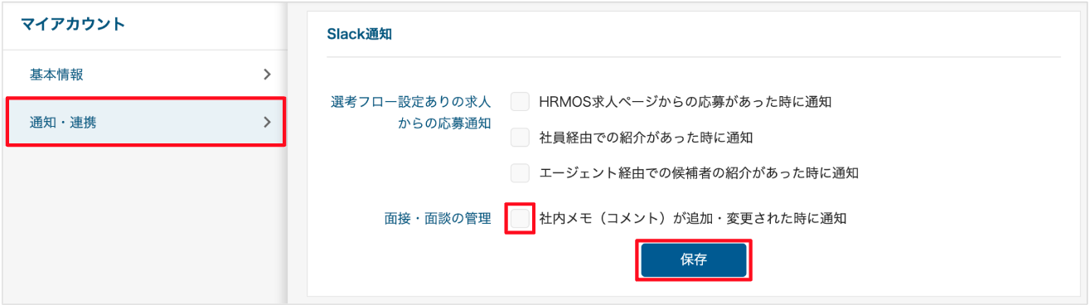Click the divider line under Slack通知
This screenshot has height=305, width=1090.
[x=694, y=56]
